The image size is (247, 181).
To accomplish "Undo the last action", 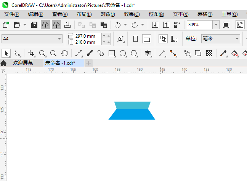I will [118, 25].
